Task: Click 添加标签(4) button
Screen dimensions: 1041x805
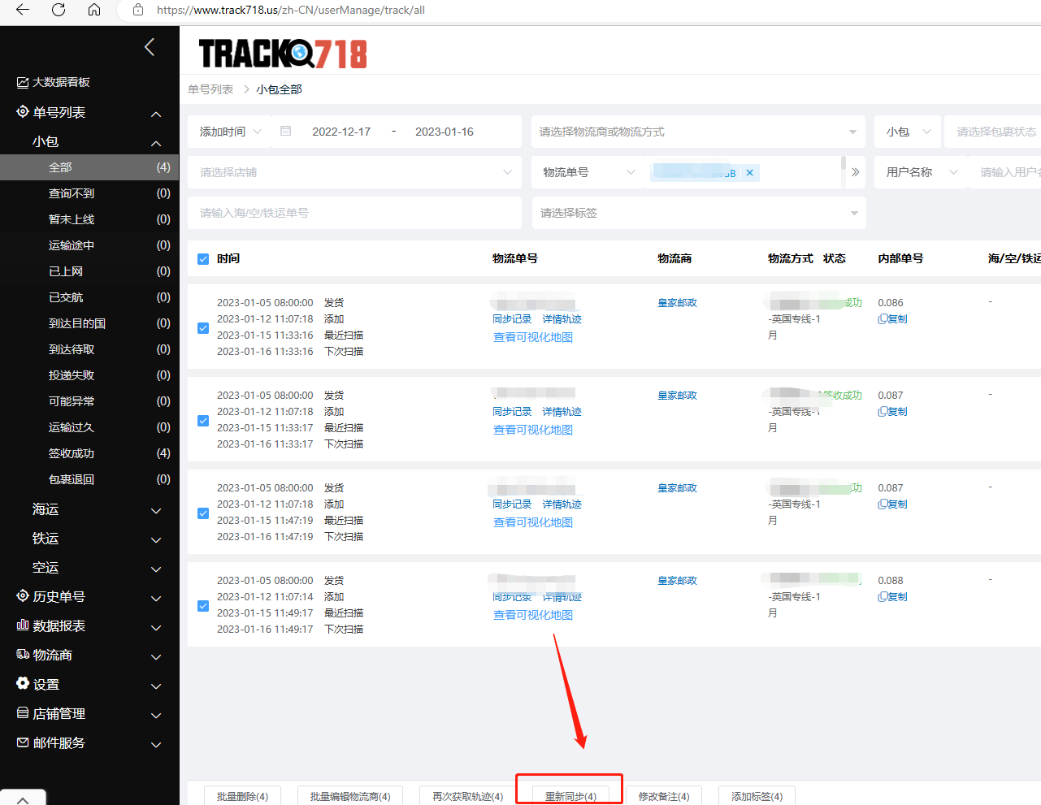Action: 757,796
